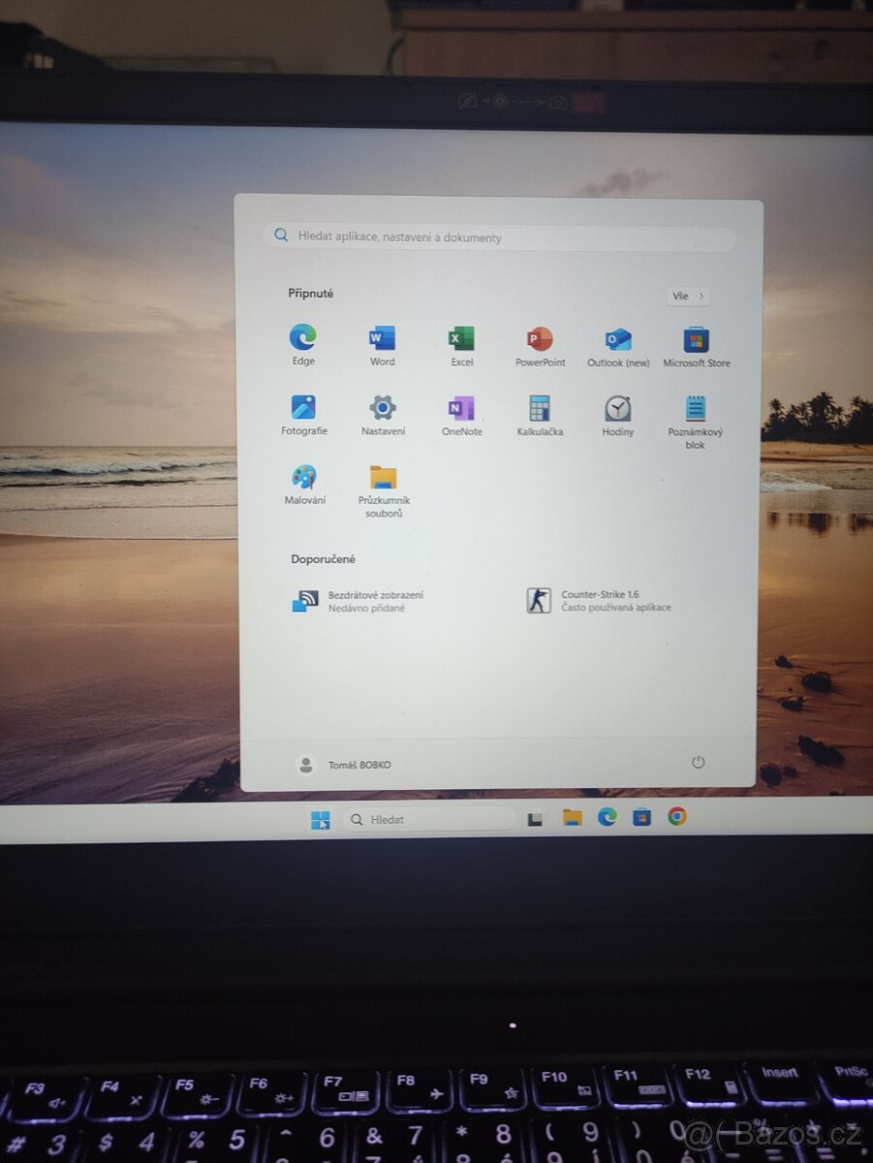Open Google Chrome from the taskbar
Image resolution: width=873 pixels, height=1163 pixels.
[675, 817]
